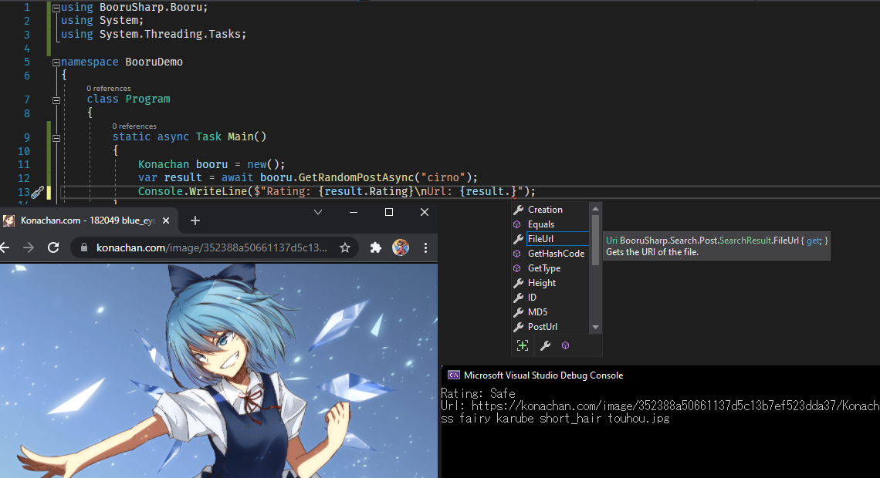Click the Debug Console title icon
The height and width of the screenshot is (478, 880).
[x=453, y=375]
